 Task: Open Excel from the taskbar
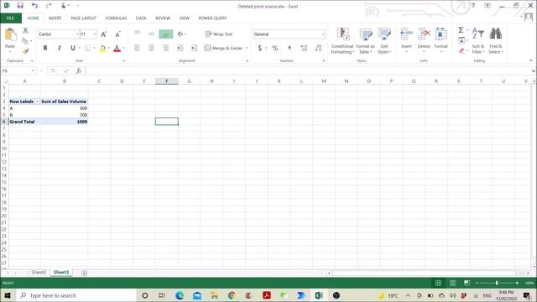[x=319, y=295]
